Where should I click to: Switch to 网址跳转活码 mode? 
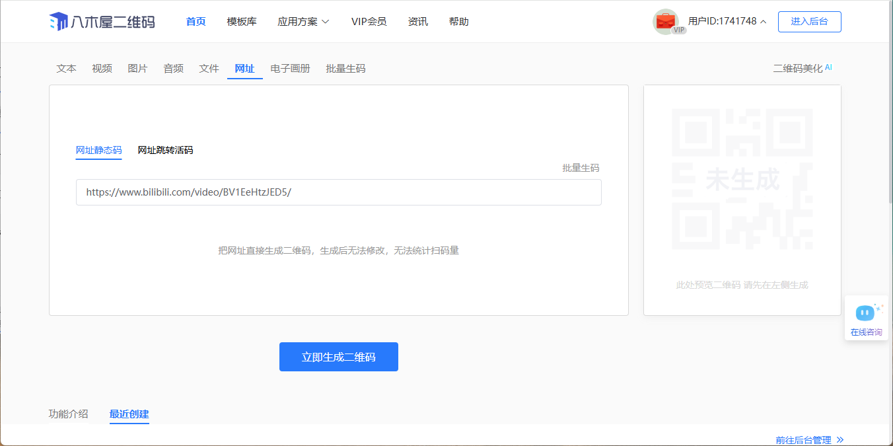[165, 151]
